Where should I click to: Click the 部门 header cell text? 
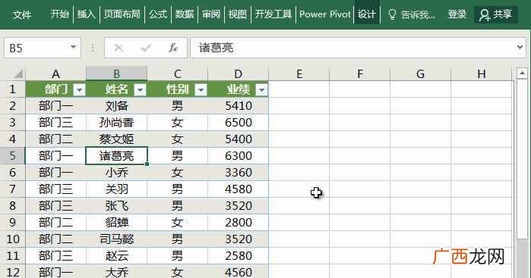56,89
